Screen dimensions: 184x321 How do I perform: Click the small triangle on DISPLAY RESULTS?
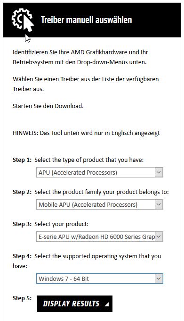106,304
